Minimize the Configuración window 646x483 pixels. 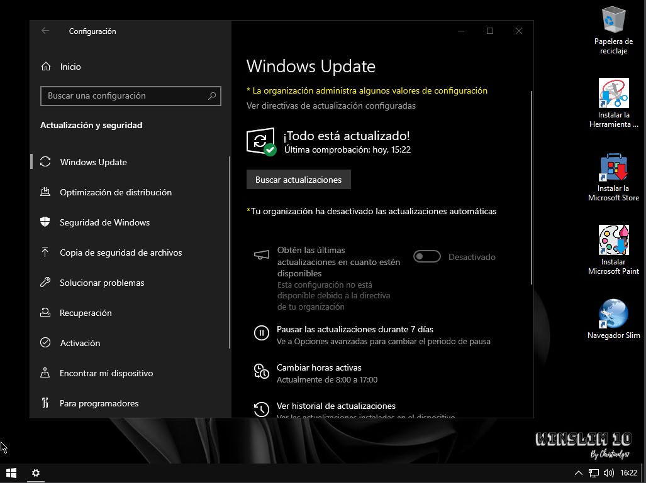(x=461, y=31)
